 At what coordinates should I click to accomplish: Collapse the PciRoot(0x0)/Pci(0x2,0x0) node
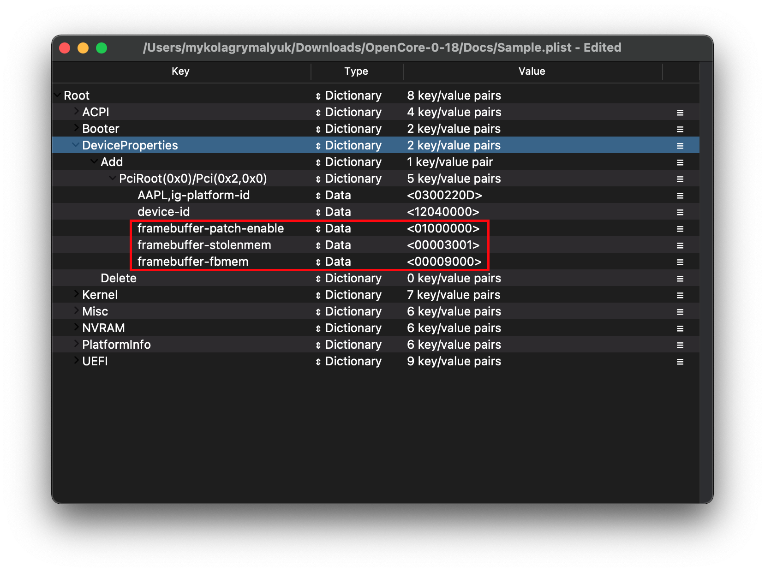pos(112,179)
